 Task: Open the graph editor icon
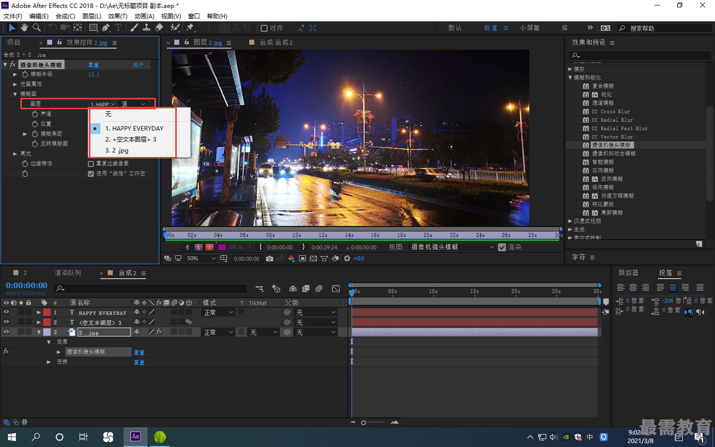(336, 288)
